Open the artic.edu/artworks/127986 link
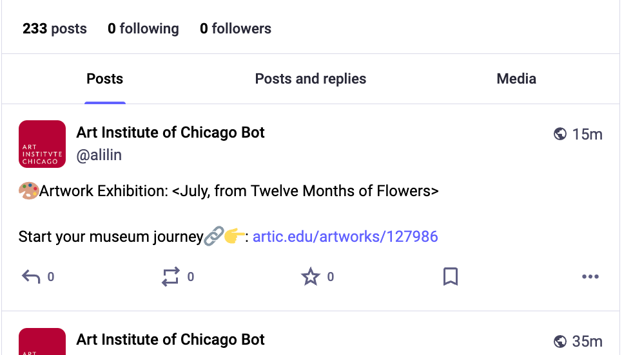 [345, 237]
